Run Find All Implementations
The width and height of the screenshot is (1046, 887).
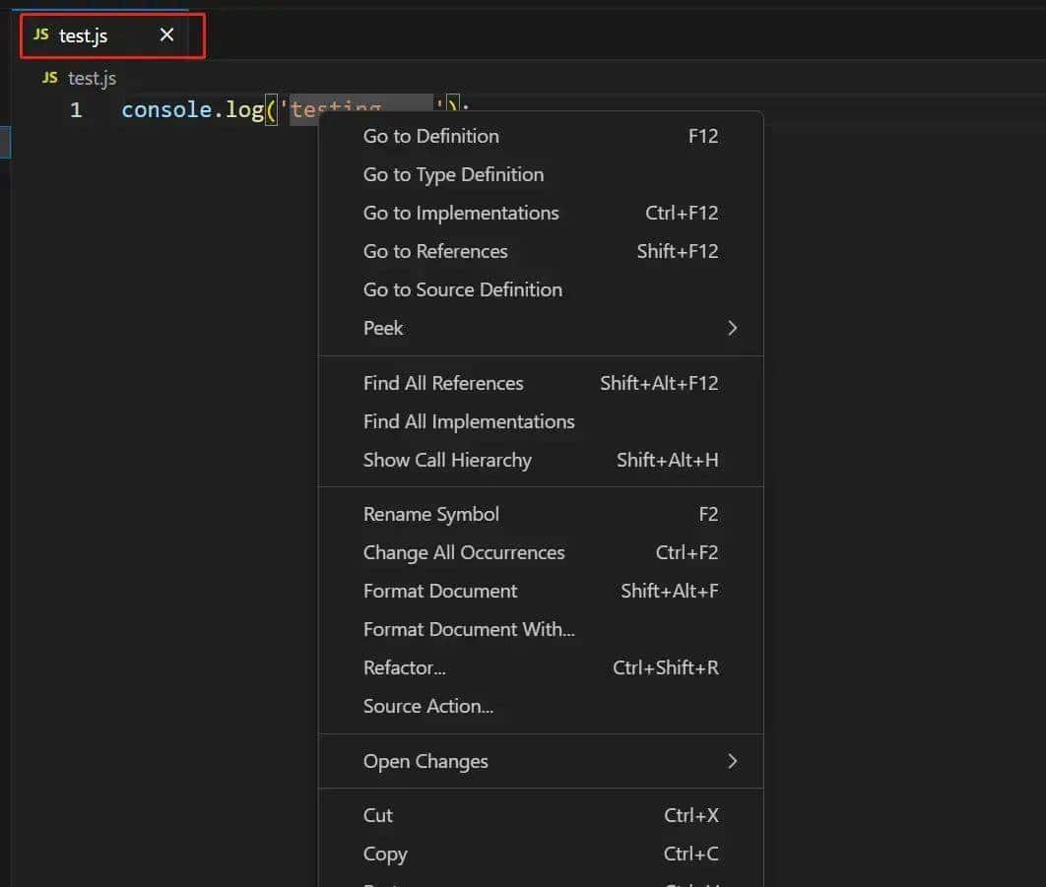pyautogui.click(x=469, y=421)
